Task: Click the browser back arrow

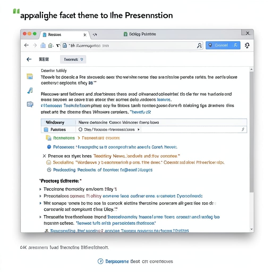Action: (x=26, y=45)
